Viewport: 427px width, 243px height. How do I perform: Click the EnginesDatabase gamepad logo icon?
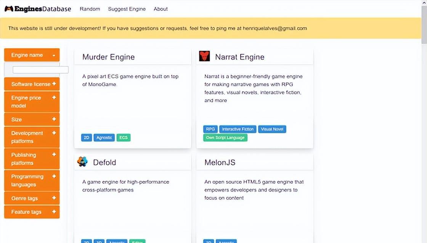click(9, 9)
